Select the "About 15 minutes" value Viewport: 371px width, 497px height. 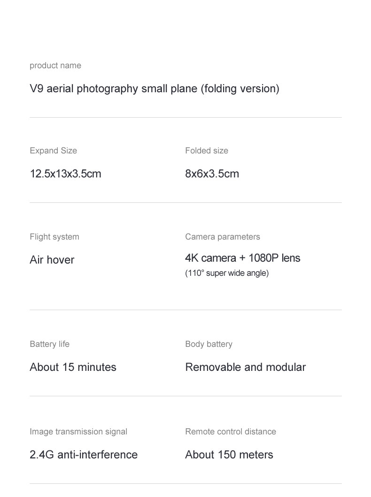[x=73, y=367]
